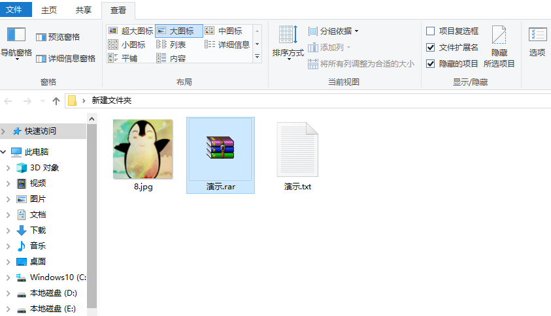Open the 演示.txt text file
This screenshot has height=316, width=551.
(297, 157)
